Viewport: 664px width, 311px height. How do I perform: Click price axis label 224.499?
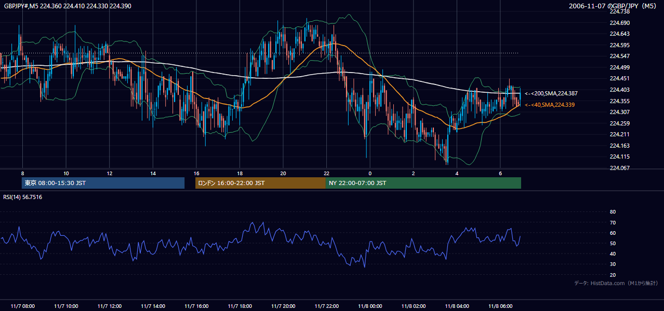click(x=619, y=67)
